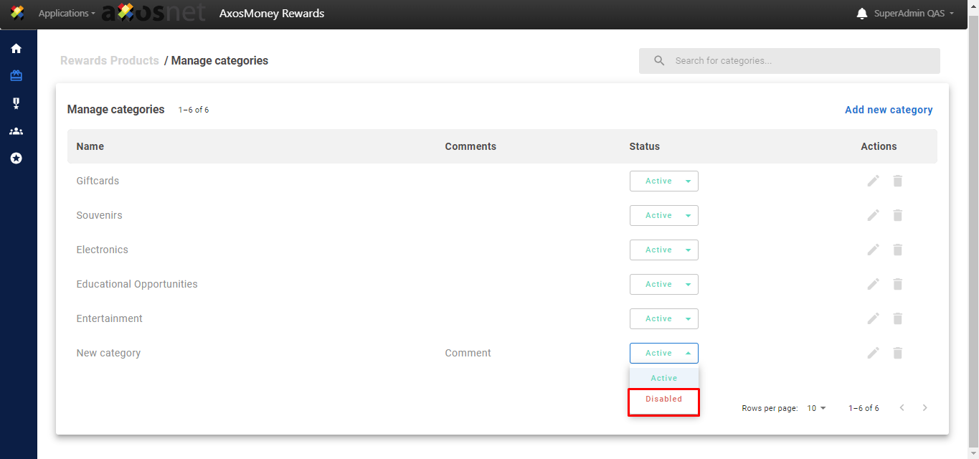Open status dropdown for Electronics
Image resolution: width=979 pixels, height=459 pixels.
[663, 250]
